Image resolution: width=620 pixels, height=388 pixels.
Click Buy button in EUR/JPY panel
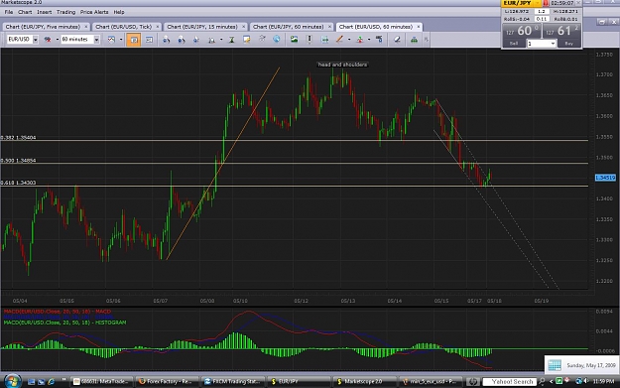(x=569, y=44)
